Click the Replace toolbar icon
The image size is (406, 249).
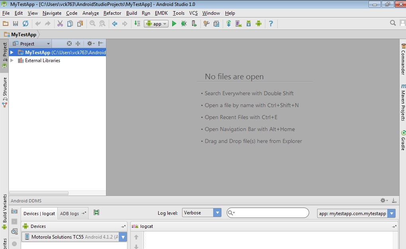click(x=102, y=24)
